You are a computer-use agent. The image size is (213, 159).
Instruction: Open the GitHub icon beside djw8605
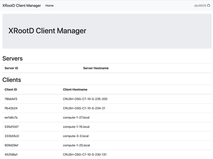coord(209,5)
